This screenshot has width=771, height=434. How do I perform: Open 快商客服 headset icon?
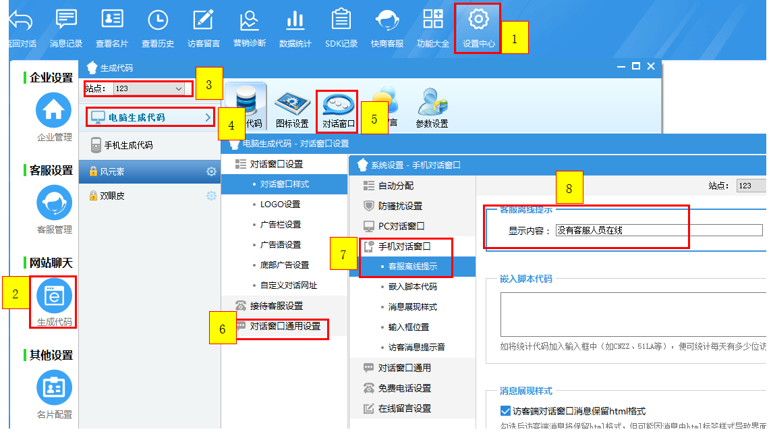pos(387,21)
